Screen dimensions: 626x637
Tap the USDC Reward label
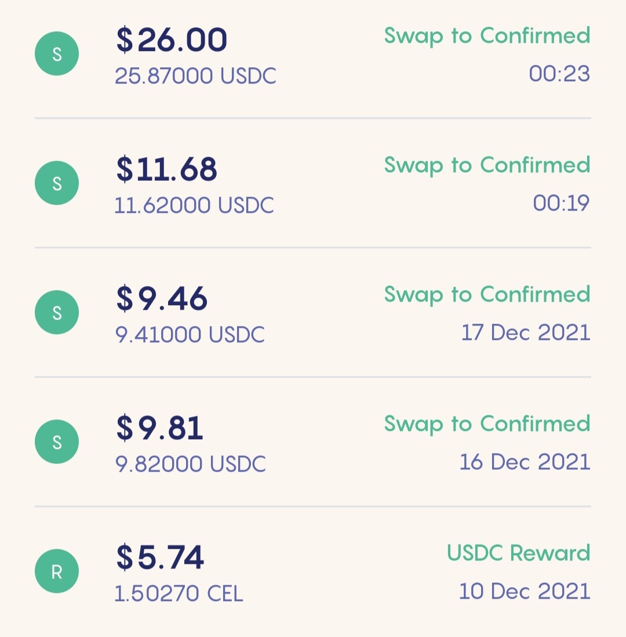click(518, 553)
